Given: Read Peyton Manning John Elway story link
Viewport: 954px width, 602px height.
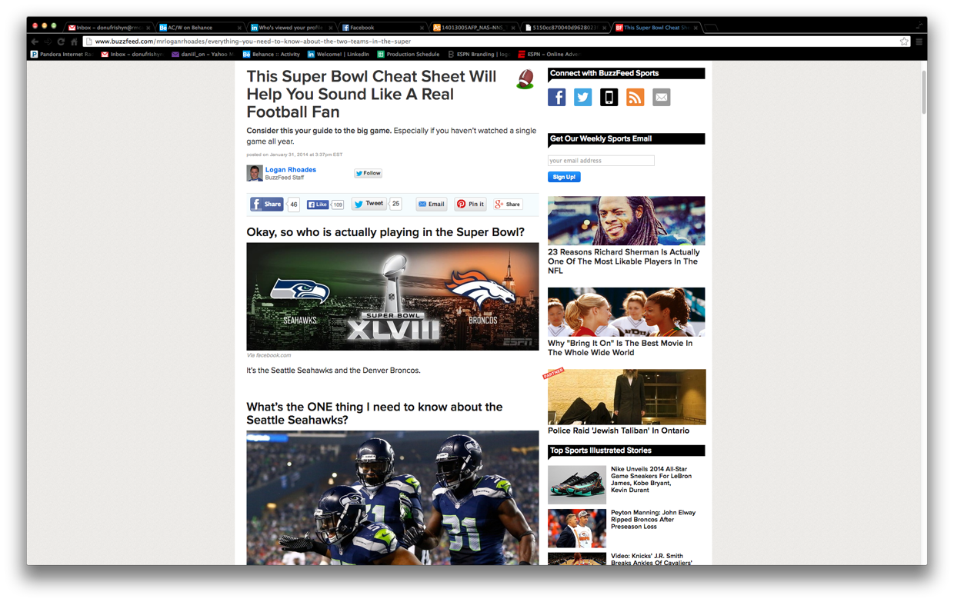Looking at the screenshot, I should (x=653, y=519).
